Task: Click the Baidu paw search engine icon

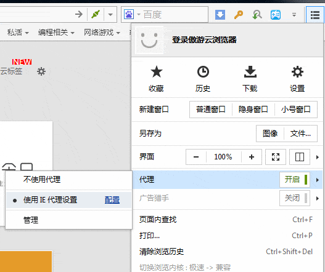Action: (129, 14)
